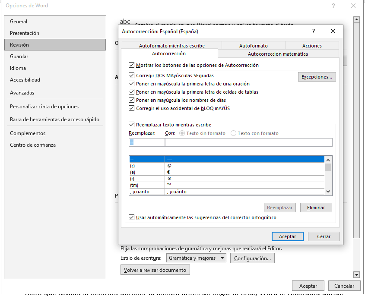This screenshot has width=365, height=296.
Task: Open Personalizar cinta de opciones
Action: pyautogui.click(x=55, y=107)
